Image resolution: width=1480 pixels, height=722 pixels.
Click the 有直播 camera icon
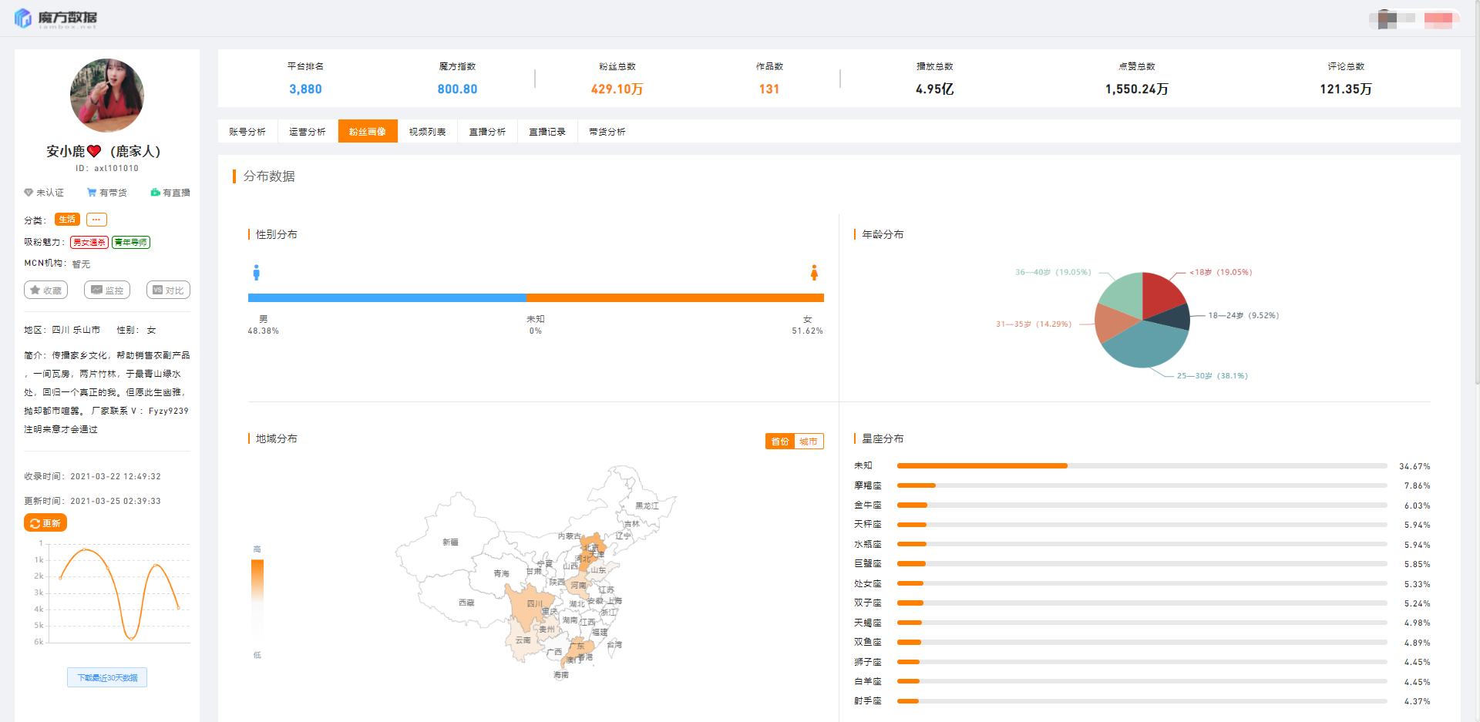click(155, 193)
